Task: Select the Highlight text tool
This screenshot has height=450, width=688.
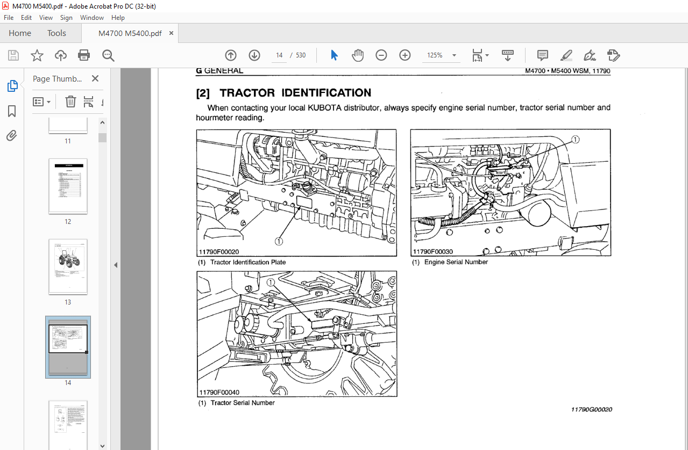Action: [566, 55]
